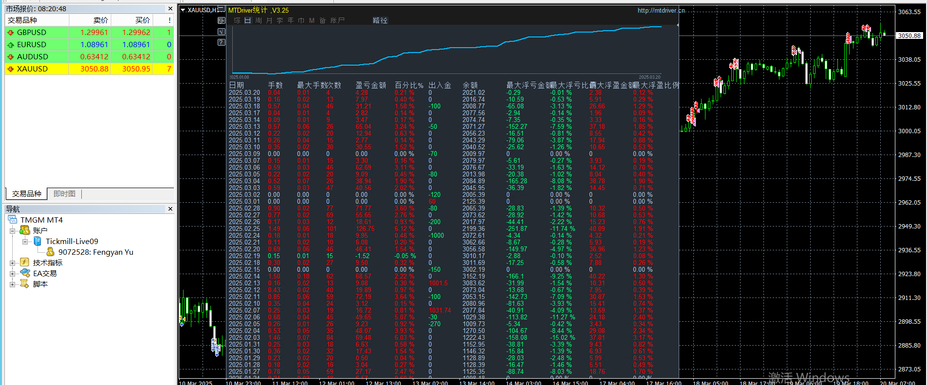Click the user icon next to 9072528
This screenshot has height=385, width=927.
pos(50,252)
